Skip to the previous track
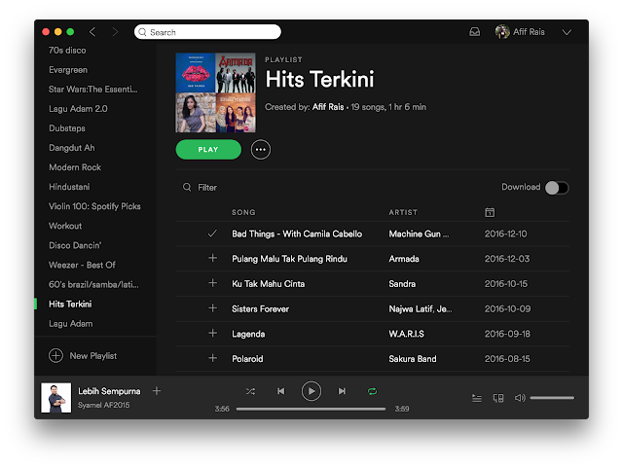The width and height of the screenshot is (623, 468). point(281,391)
